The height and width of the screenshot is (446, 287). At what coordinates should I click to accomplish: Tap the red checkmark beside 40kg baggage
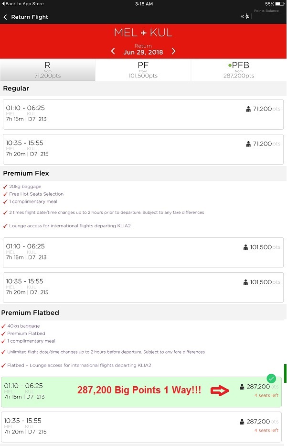tap(3, 326)
